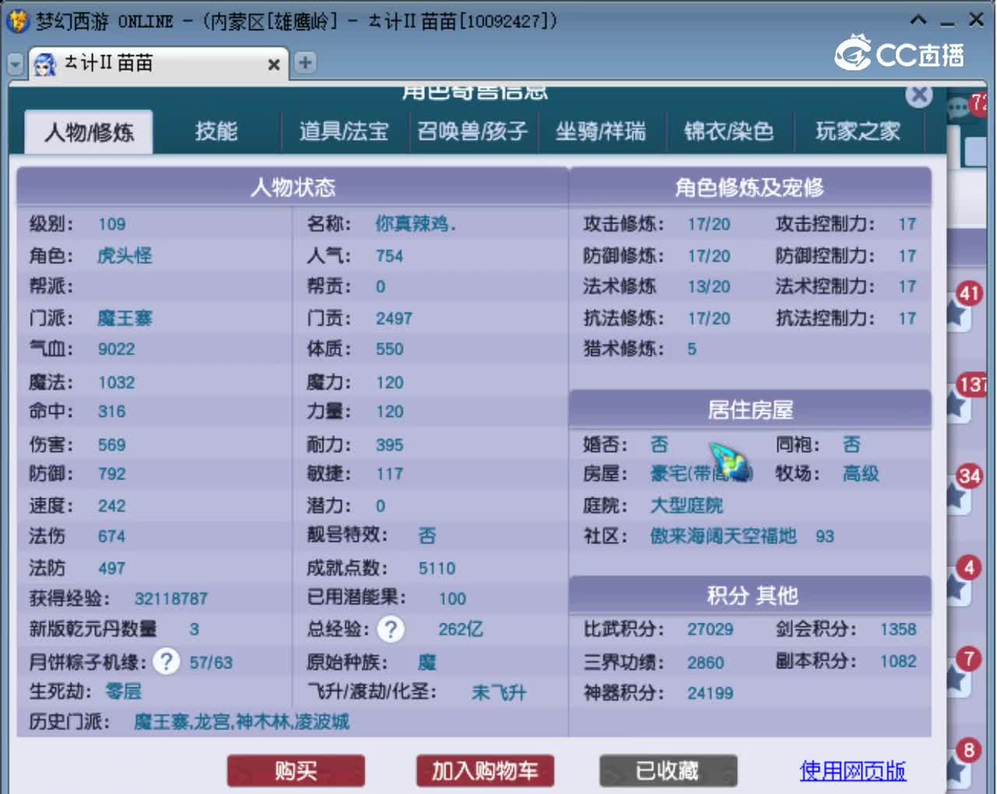The height and width of the screenshot is (794, 997).
Task: Open the 使用网页版 link
Action: click(852, 771)
